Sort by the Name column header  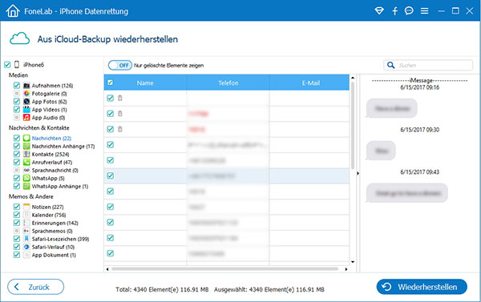(145, 83)
